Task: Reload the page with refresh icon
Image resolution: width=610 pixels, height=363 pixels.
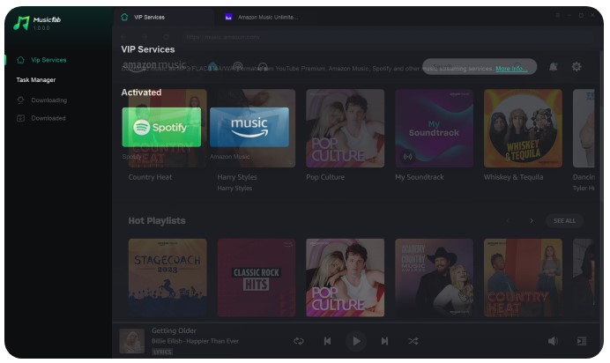Action: pyautogui.click(x=166, y=37)
